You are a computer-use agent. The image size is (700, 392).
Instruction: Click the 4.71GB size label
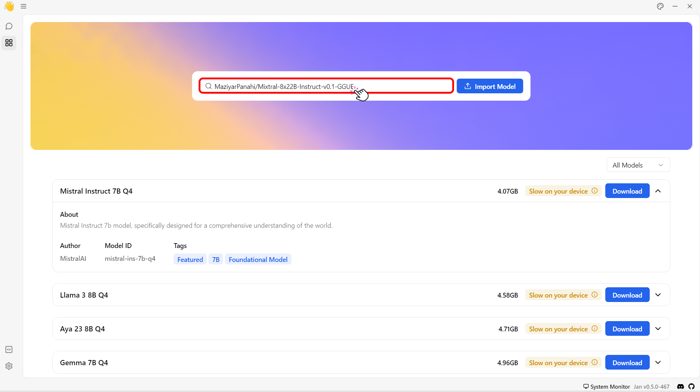[x=508, y=329]
